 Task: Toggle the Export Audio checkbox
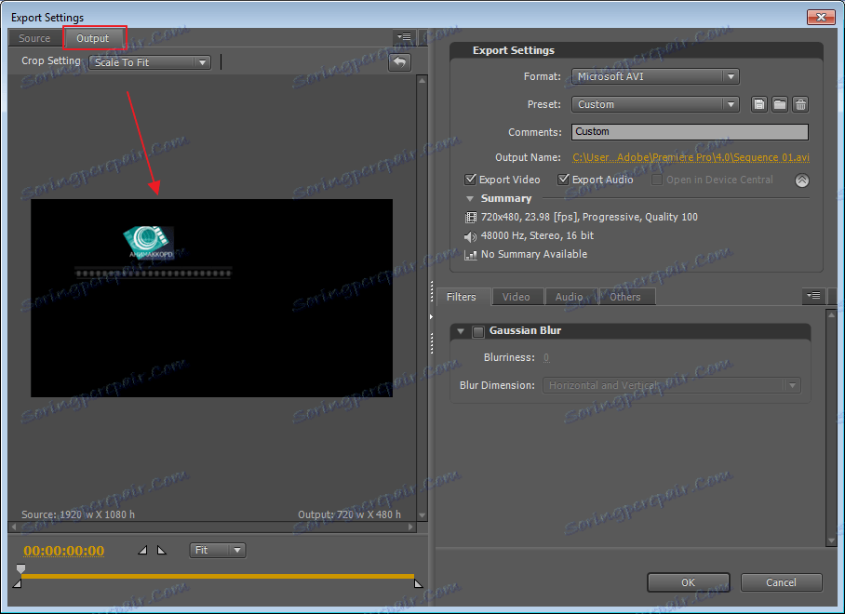[x=563, y=179]
